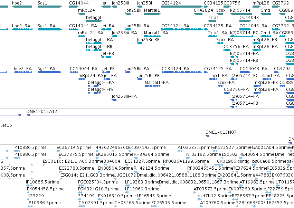Select betaggt-I gene in the top track
Image resolution: width=294 pixels, height=208 pixels.
click(94, 21)
